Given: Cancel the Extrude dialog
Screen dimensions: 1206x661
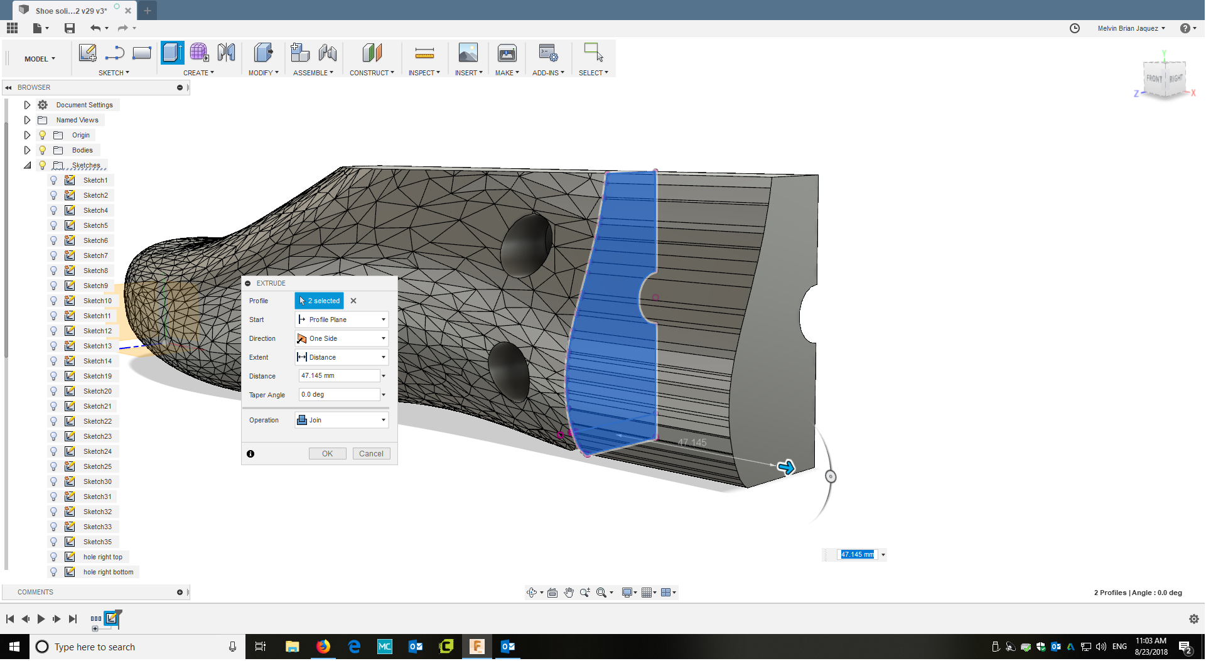Looking at the screenshot, I should click(x=371, y=453).
